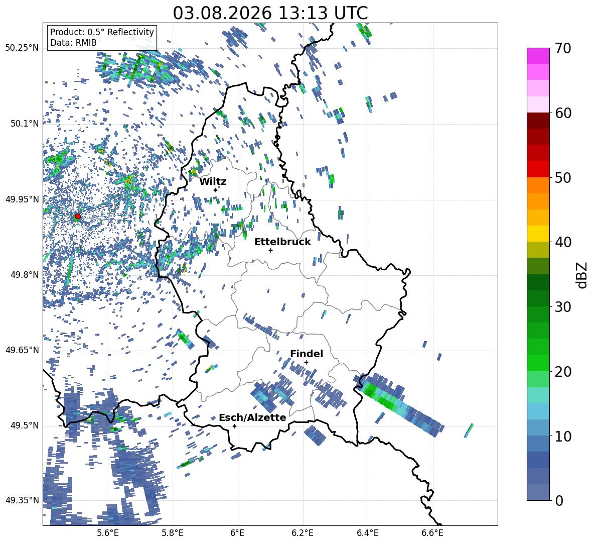Click the Findel city label
Viewport: 594px width, 543px height.
[x=307, y=354]
